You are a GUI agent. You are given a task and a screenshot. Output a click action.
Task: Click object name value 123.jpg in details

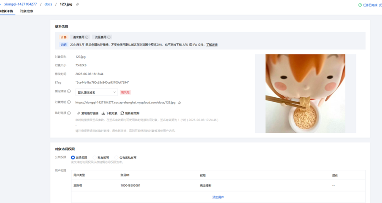coord(80,57)
